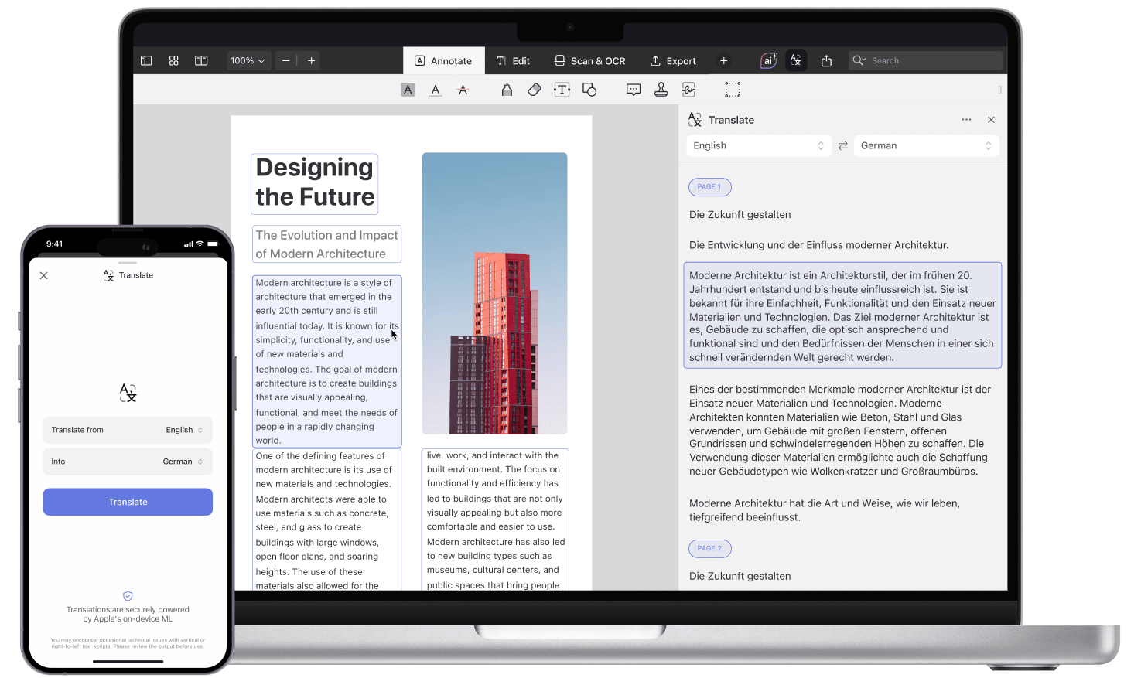Open the English source language dropdown
Image resolution: width=1141 pixels, height=678 pixels.
click(x=758, y=145)
